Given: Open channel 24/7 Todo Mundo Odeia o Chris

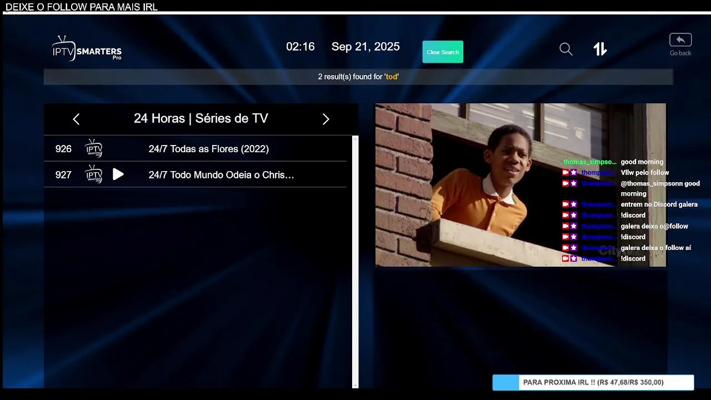Looking at the screenshot, I should [x=195, y=174].
